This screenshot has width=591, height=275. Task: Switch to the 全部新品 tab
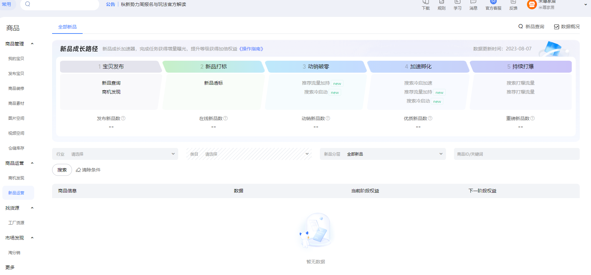(x=67, y=27)
